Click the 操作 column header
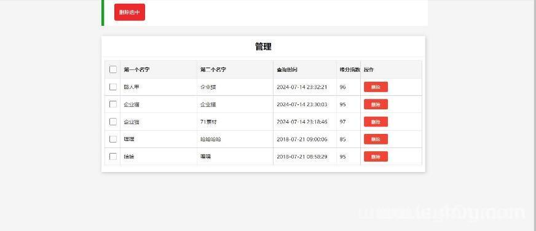The image size is (536, 231). (x=369, y=69)
